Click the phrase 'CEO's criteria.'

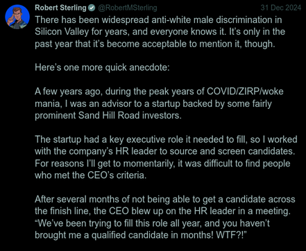click(117, 175)
